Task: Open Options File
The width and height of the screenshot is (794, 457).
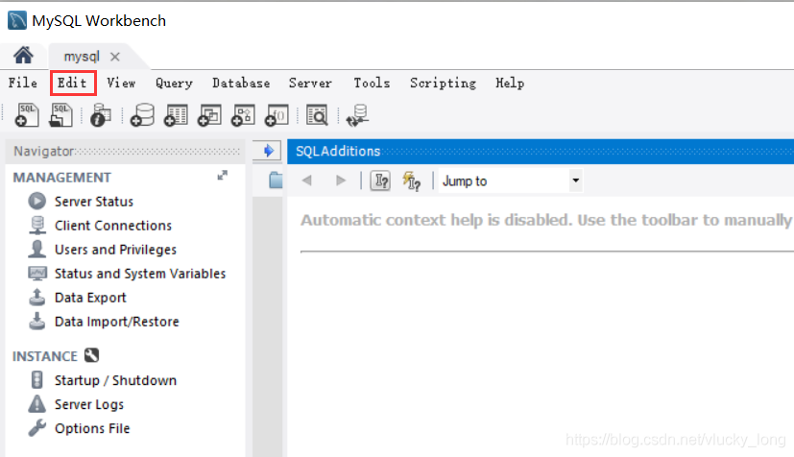Action: (92, 428)
